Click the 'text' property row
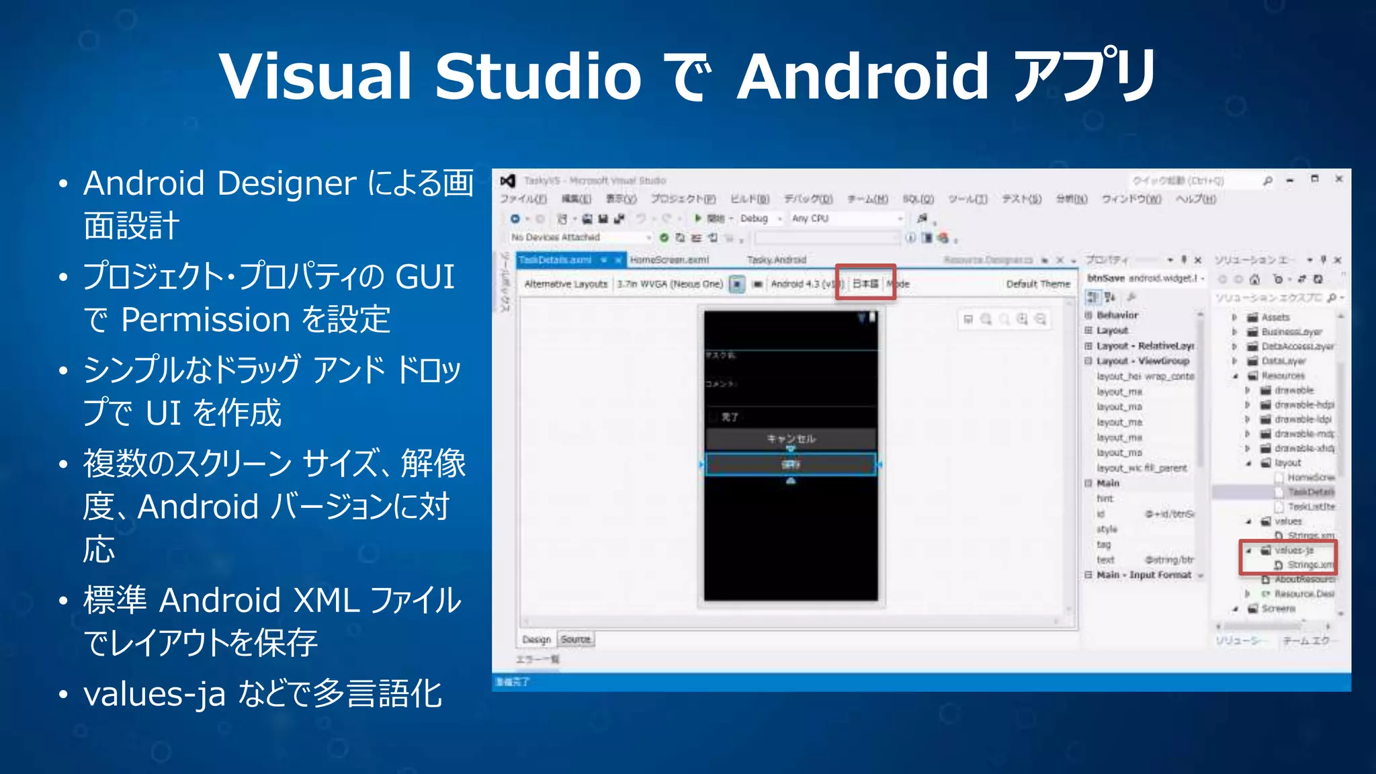1376x774 pixels. [x=1145, y=560]
